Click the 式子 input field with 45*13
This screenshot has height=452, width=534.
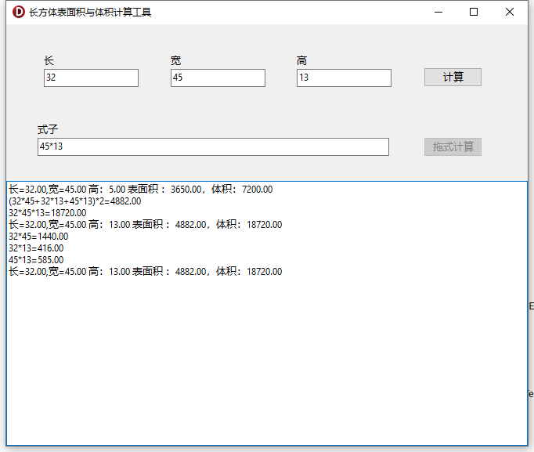point(213,146)
